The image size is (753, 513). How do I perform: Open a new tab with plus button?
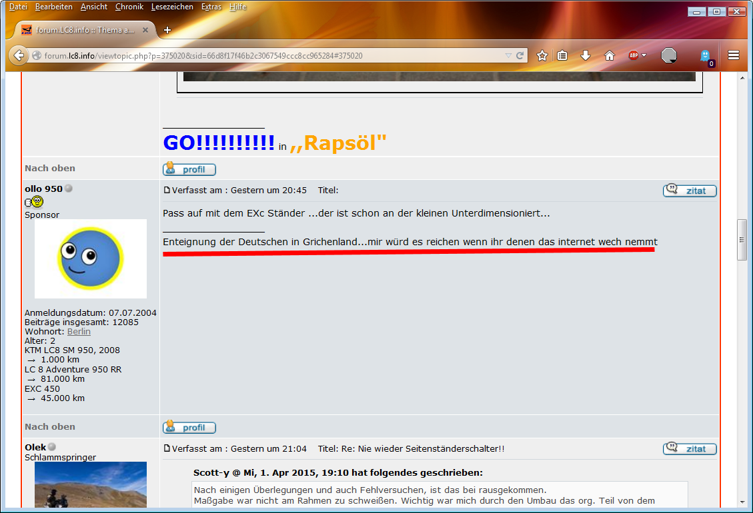pyautogui.click(x=167, y=30)
